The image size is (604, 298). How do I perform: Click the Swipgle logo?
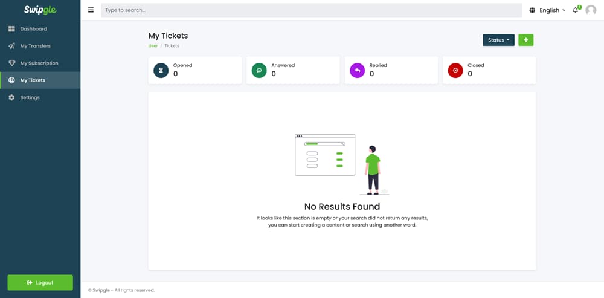[x=40, y=10]
